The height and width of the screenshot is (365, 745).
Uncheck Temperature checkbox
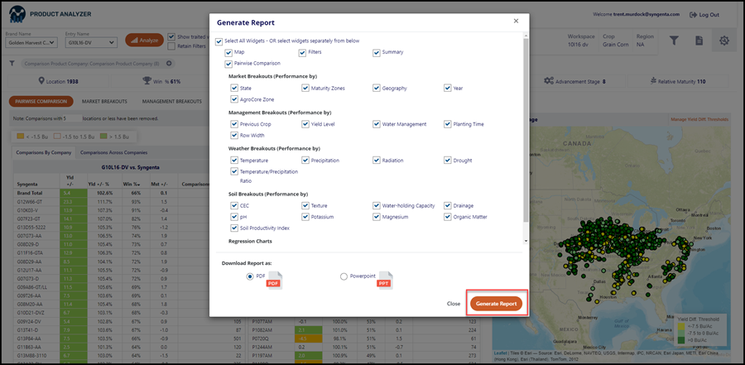pos(234,161)
